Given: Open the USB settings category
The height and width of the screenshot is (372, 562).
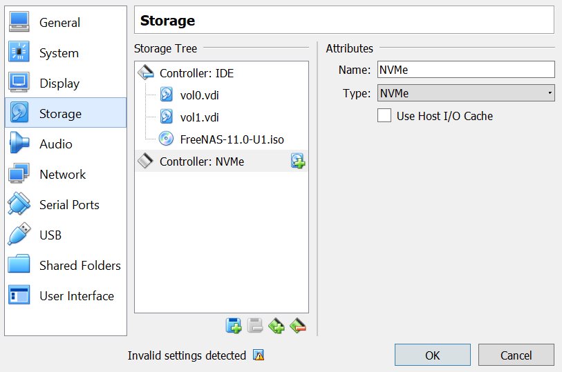Looking at the screenshot, I should pos(66,235).
